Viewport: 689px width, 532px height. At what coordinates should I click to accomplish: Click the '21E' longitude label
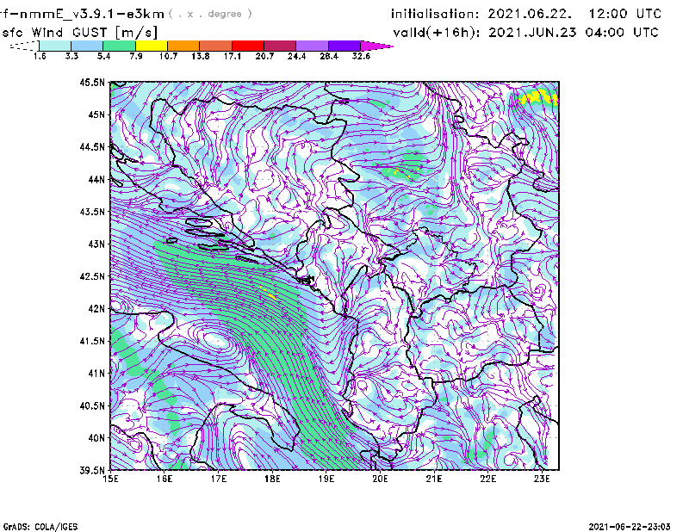[x=434, y=479]
